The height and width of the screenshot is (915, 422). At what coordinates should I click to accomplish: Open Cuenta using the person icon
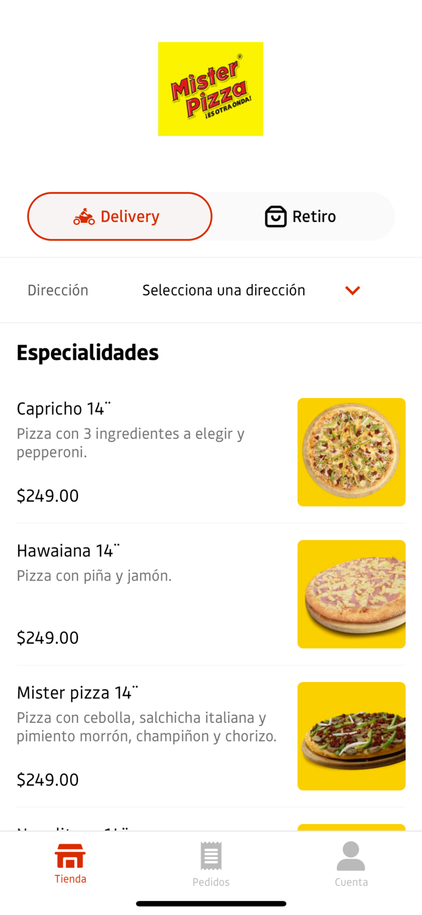click(351, 856)
